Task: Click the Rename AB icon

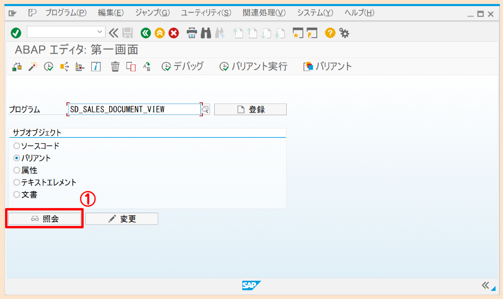Action: point(147,67)
